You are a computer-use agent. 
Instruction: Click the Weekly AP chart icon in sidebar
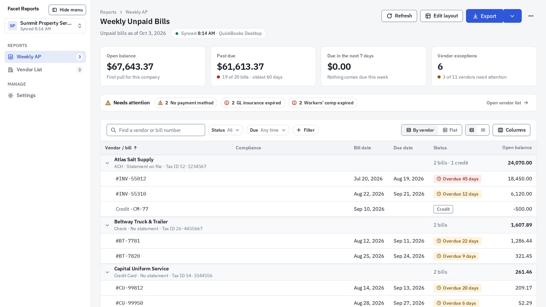(11, 57)
